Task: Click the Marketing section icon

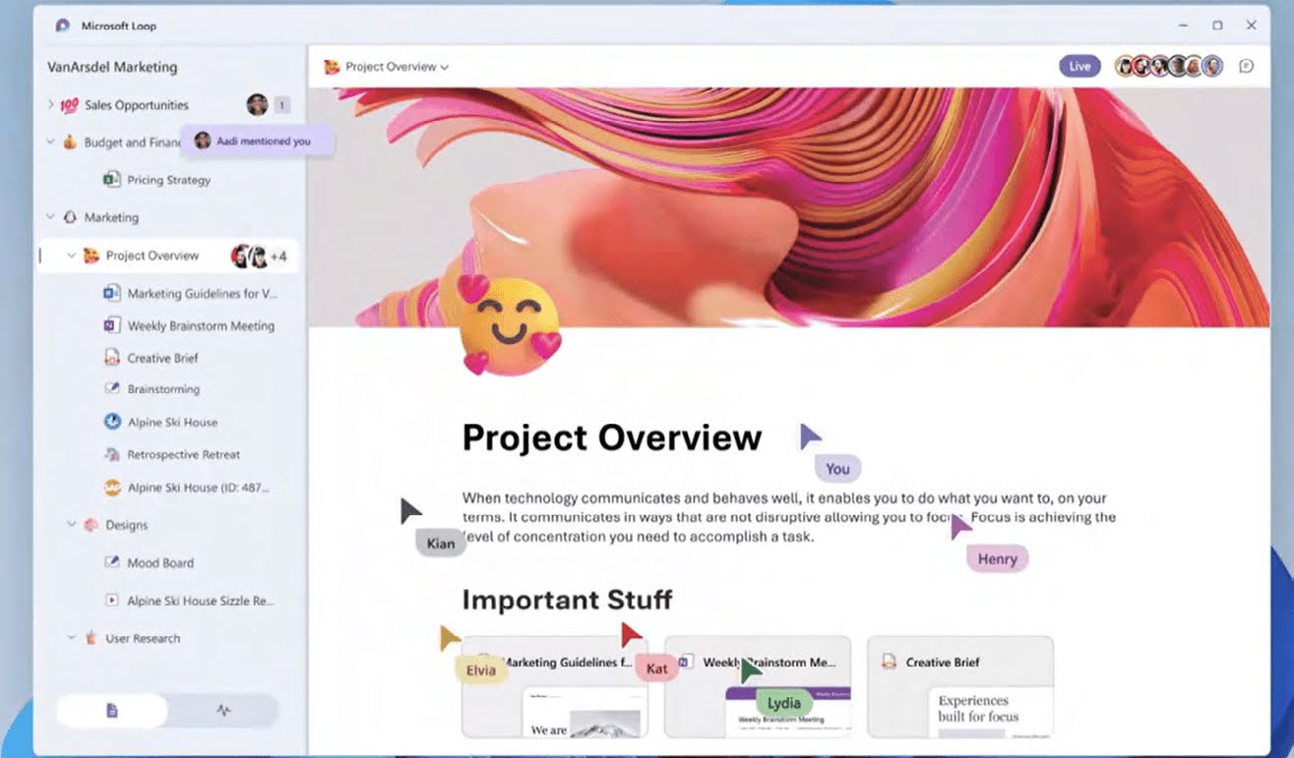Action: pos(70,217)
